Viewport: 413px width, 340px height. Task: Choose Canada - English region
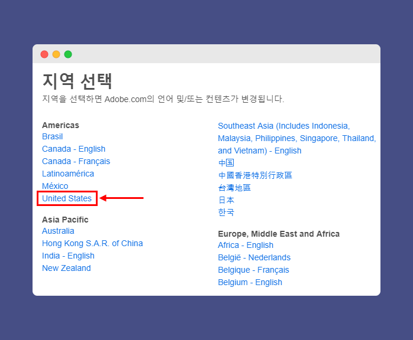click(x=74, y=149)
